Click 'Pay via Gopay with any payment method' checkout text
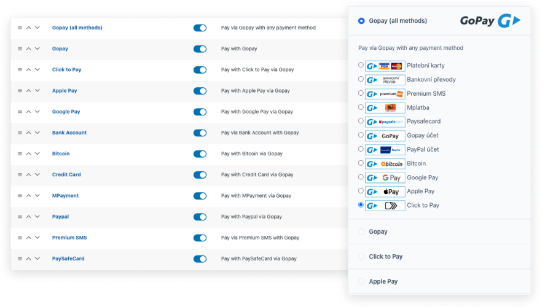 click(x=411, y=48)
